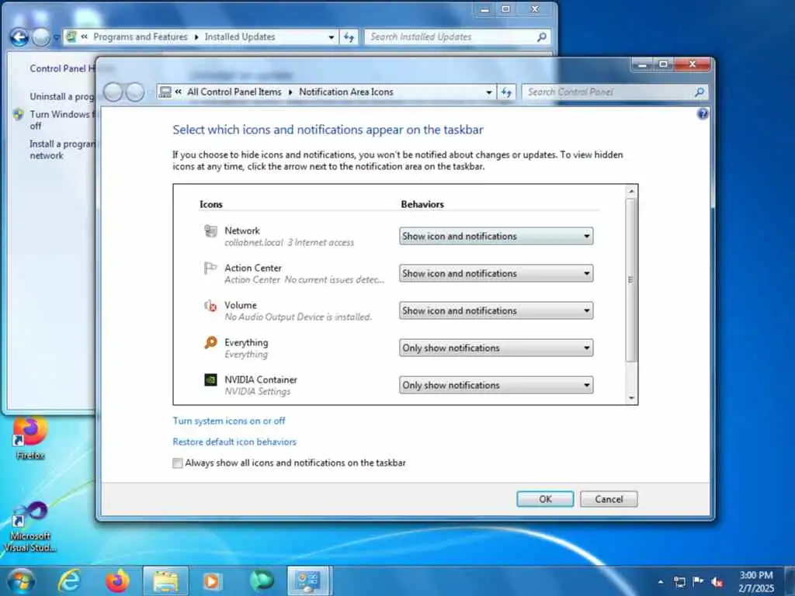The width and height of the screenshot is (795, 596).
Task: Click Notification Area Icons breadcrumb
Action: pos(346,92)
